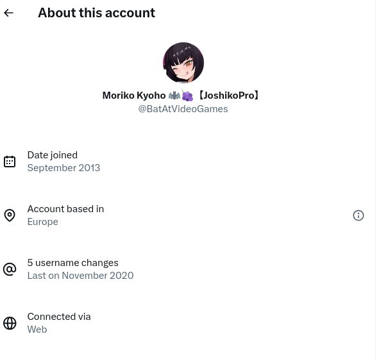Click the back arrow icon

click(x=9, y=13)
